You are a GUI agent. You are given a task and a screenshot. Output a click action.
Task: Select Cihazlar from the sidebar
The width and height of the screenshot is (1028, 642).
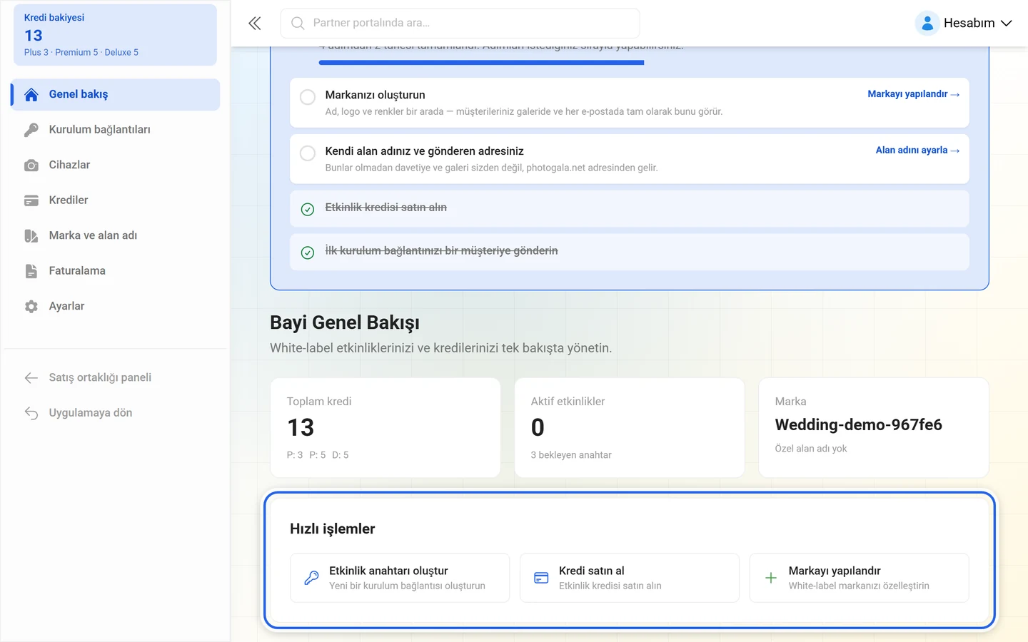116,165
